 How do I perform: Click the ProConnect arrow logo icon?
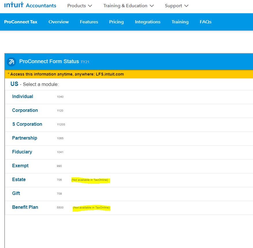pyautogui.click(x=11, y=62)
